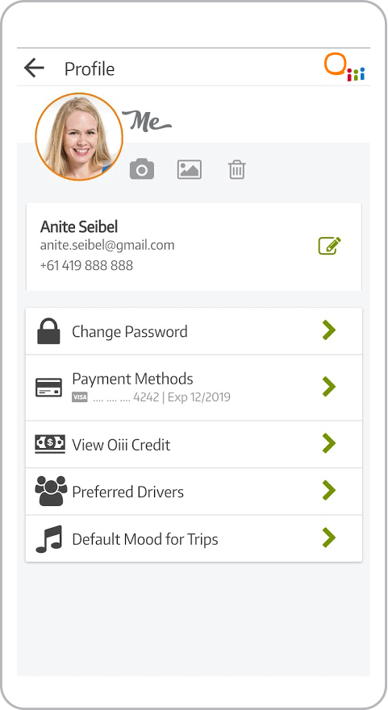
Task: Expand Payment Methods chevron
Action: [329, 387]
